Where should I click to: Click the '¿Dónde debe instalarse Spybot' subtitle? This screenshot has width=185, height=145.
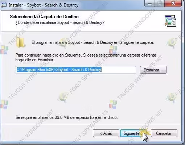[60, 22]
